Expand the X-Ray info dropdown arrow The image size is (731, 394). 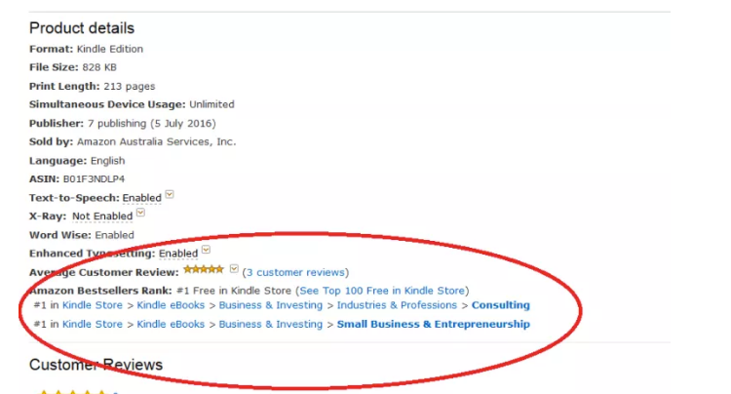(x=140, y=213)
